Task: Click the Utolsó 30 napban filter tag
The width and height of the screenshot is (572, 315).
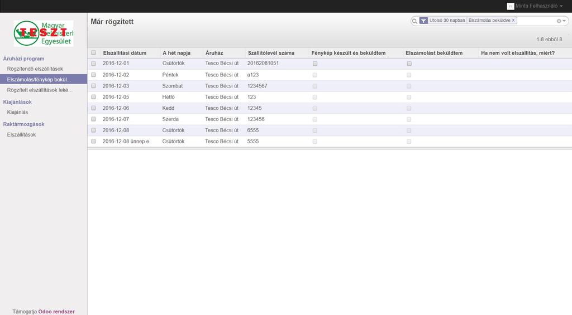Action: point(447,21)
